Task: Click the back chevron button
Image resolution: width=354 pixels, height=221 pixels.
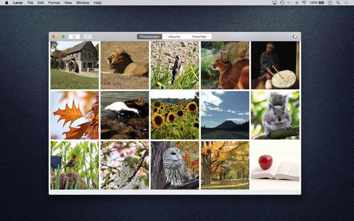Action: click(x=88, y=37)
